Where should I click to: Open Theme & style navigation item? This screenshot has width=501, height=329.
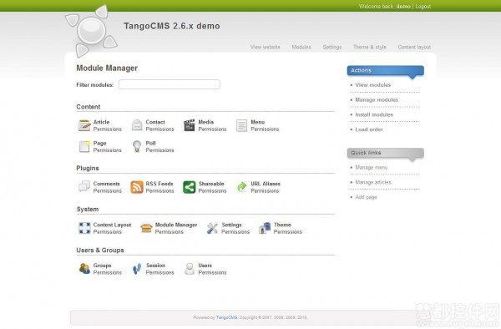tap(370, 47)
